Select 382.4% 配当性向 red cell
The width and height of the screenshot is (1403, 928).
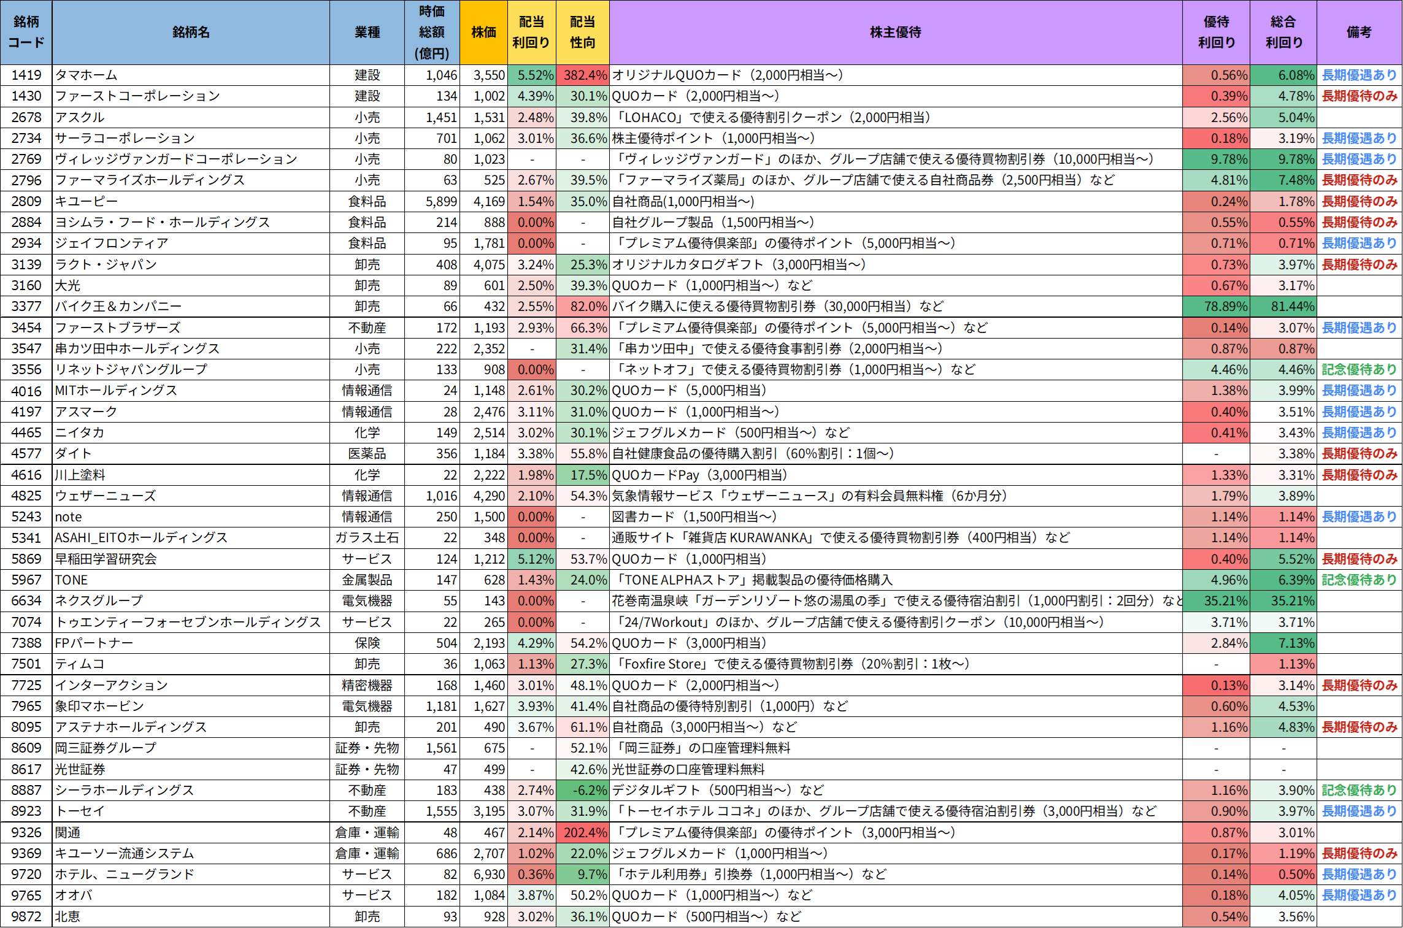[583, 75]
